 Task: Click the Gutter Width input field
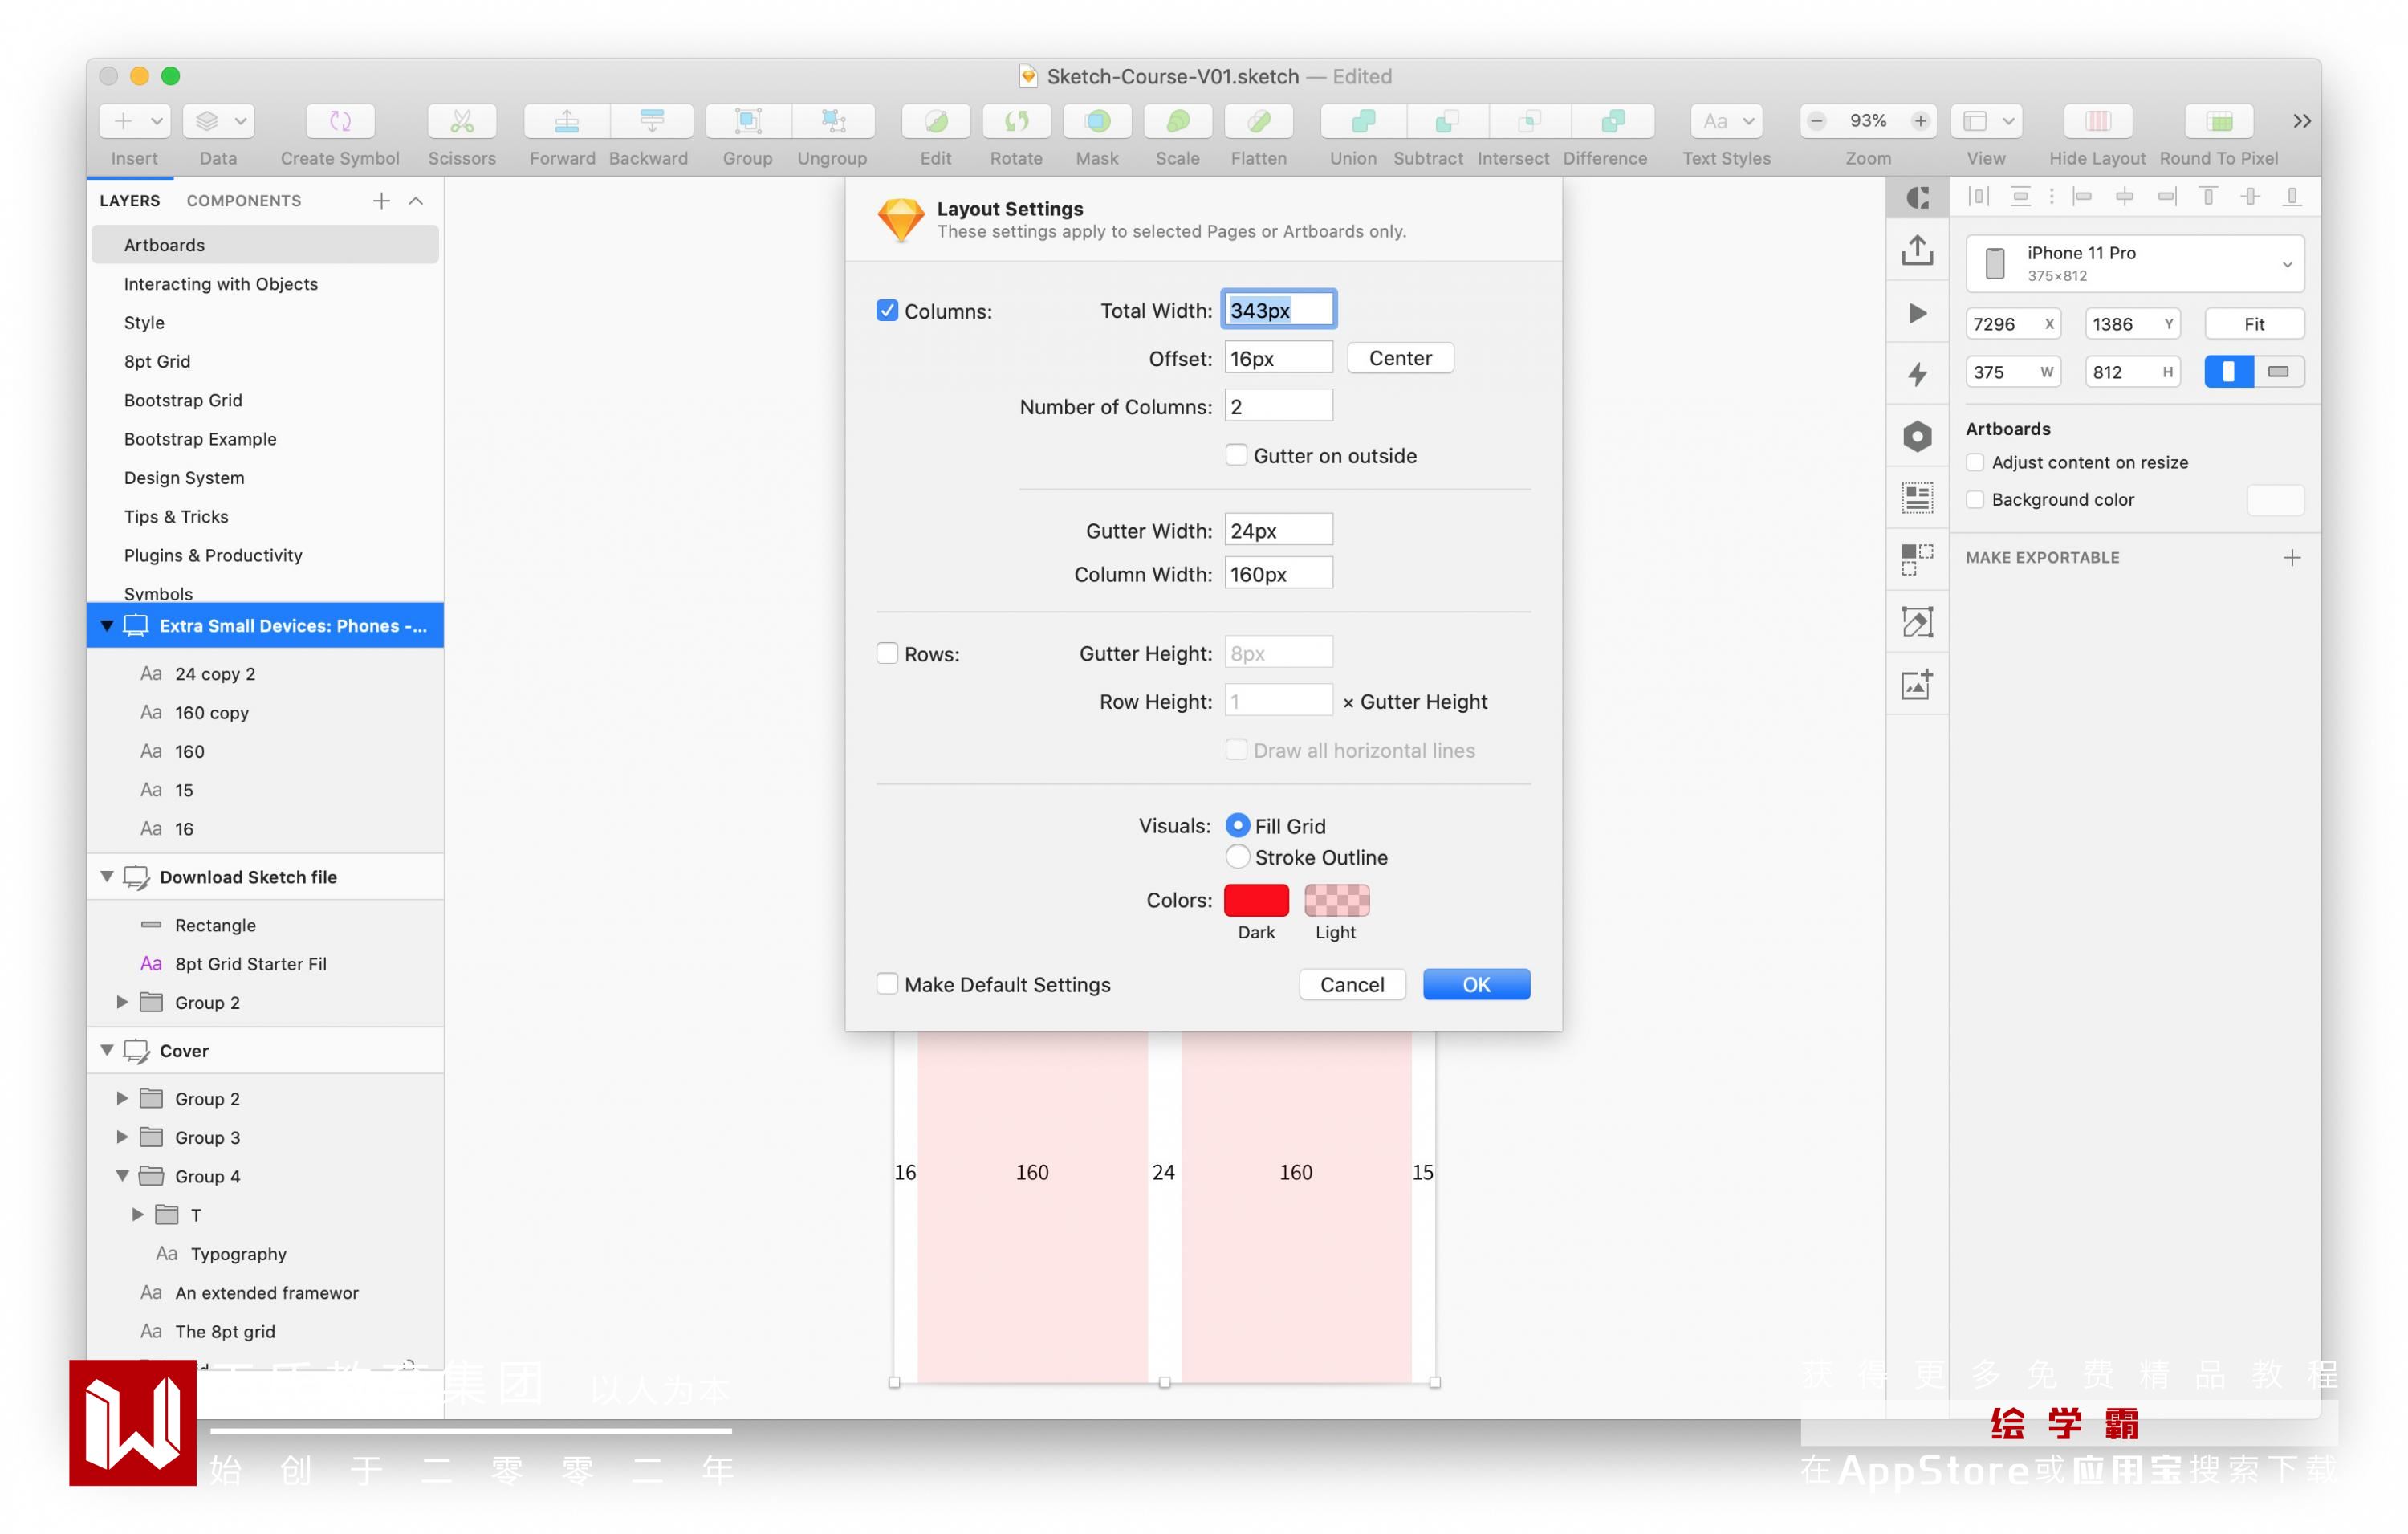pyautogui.click(x=1277, y=530)
